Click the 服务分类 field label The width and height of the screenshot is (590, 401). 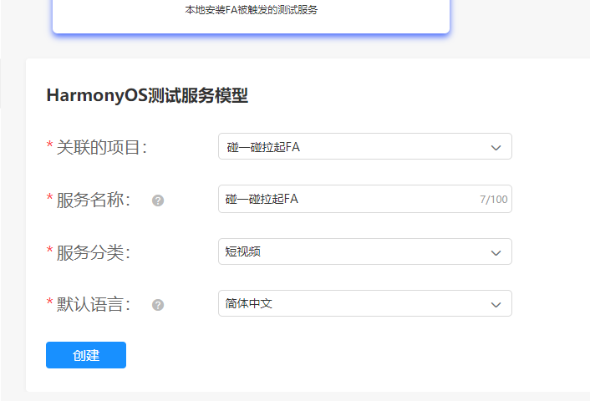[x=94, y=252]
